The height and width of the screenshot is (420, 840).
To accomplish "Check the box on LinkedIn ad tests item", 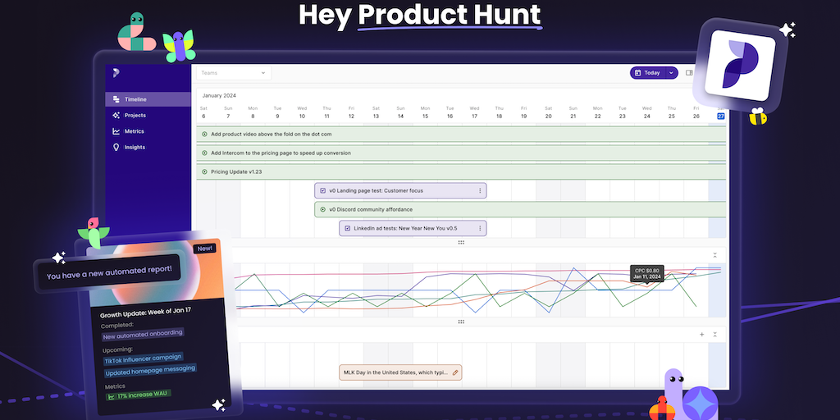I will click(x=348, y=228).
